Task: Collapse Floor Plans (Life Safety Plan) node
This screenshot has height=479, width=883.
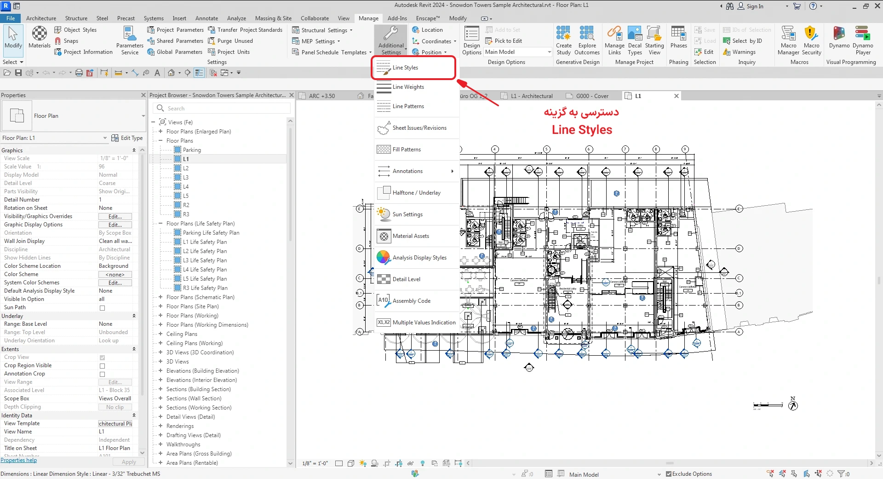Action: (161, 224)
